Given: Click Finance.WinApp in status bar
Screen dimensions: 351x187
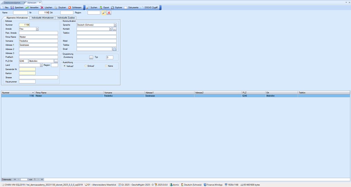Looking at the screenshot, I should (x=213, y=185).
